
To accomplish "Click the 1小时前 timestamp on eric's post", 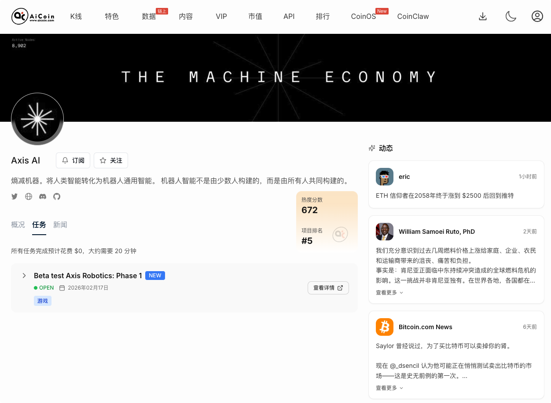I will pos(528,177).
